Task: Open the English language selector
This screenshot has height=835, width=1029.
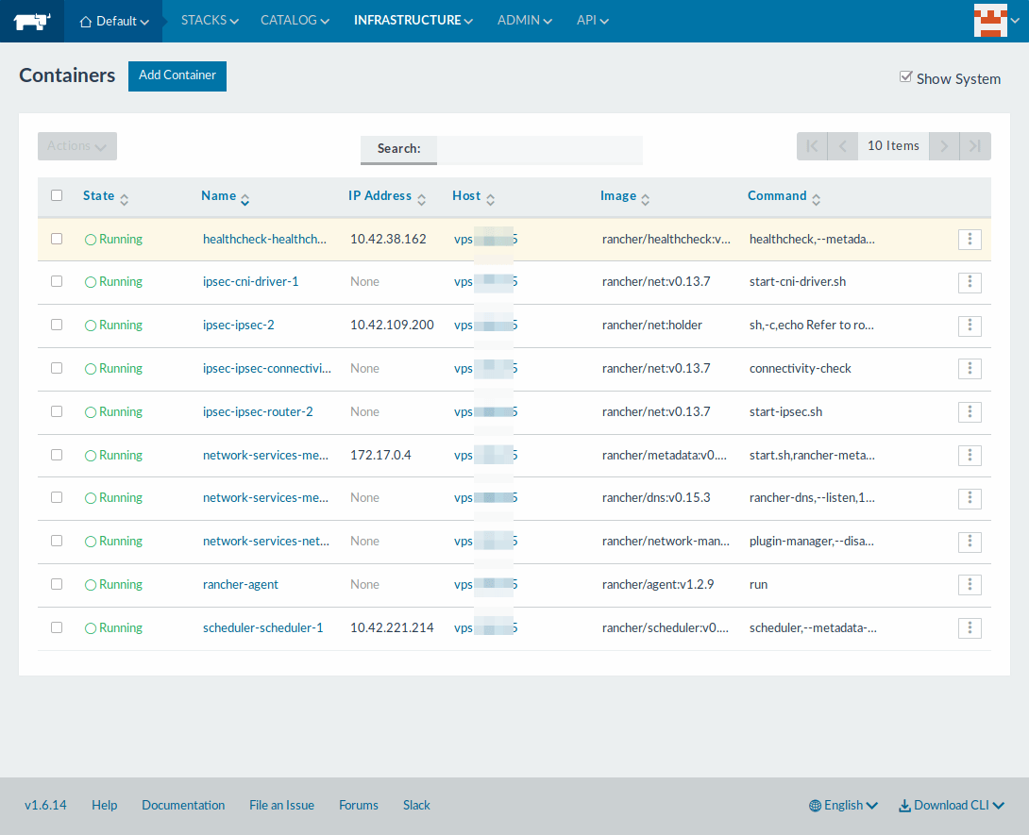Action: click(x=843, y=805)
